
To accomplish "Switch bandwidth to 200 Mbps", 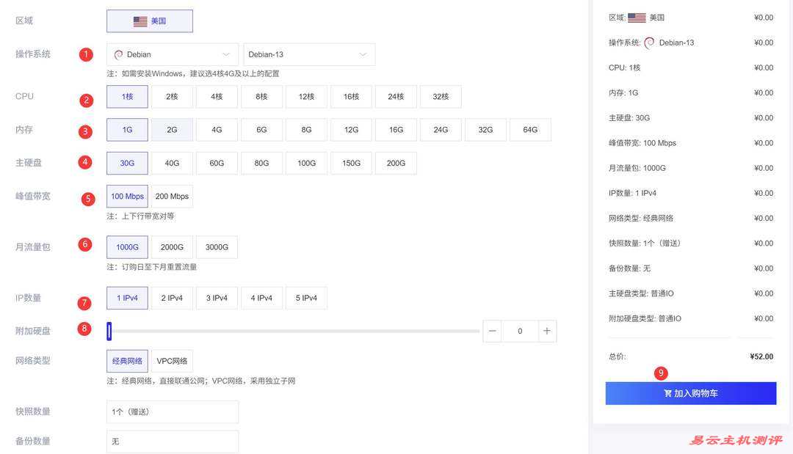I will [x=171, y=196].
